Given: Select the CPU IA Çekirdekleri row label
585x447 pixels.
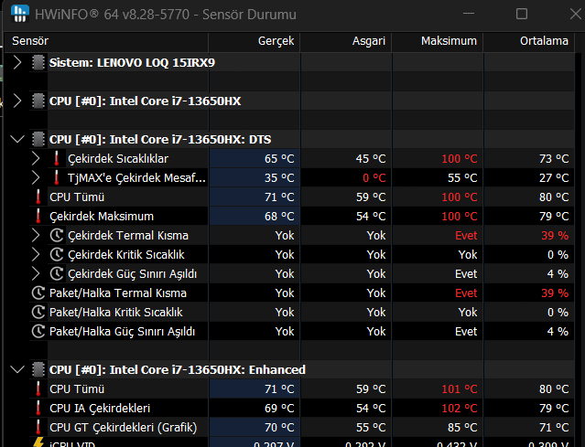Looking at the screenshot, I should pyautogui.click(x=100, y=409).
